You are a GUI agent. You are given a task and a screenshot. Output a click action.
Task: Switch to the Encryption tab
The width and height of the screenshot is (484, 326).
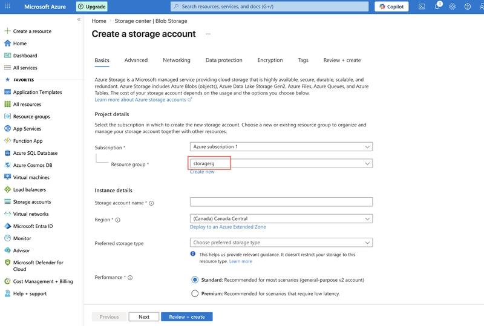(270, 60)
